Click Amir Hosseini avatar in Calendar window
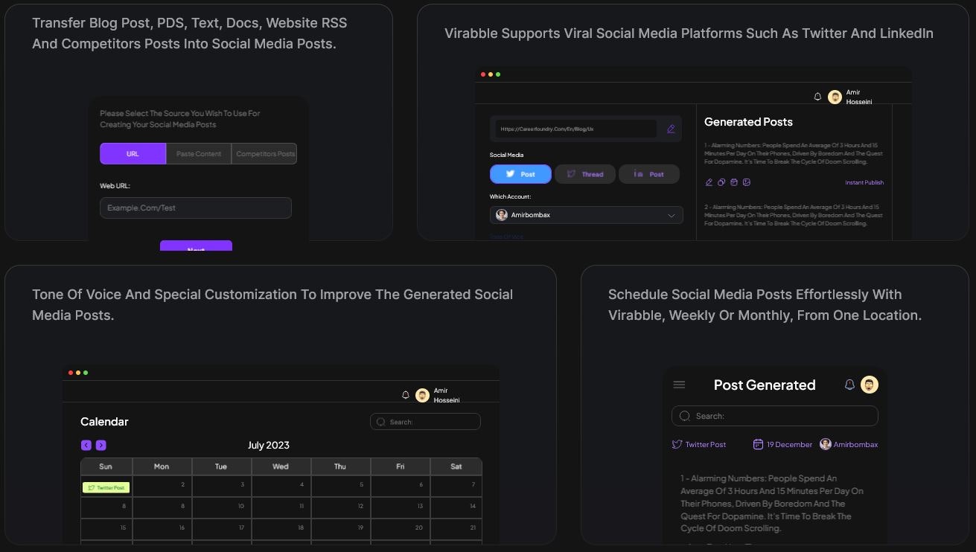 pos(422,395)
